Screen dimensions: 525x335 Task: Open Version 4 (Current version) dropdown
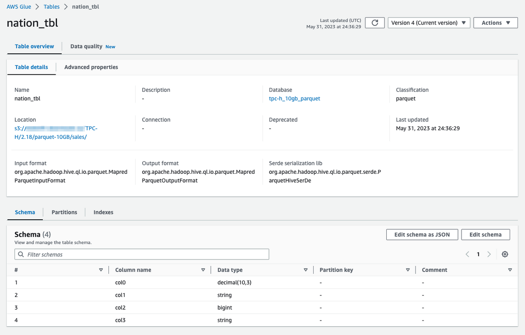point(429,23)
